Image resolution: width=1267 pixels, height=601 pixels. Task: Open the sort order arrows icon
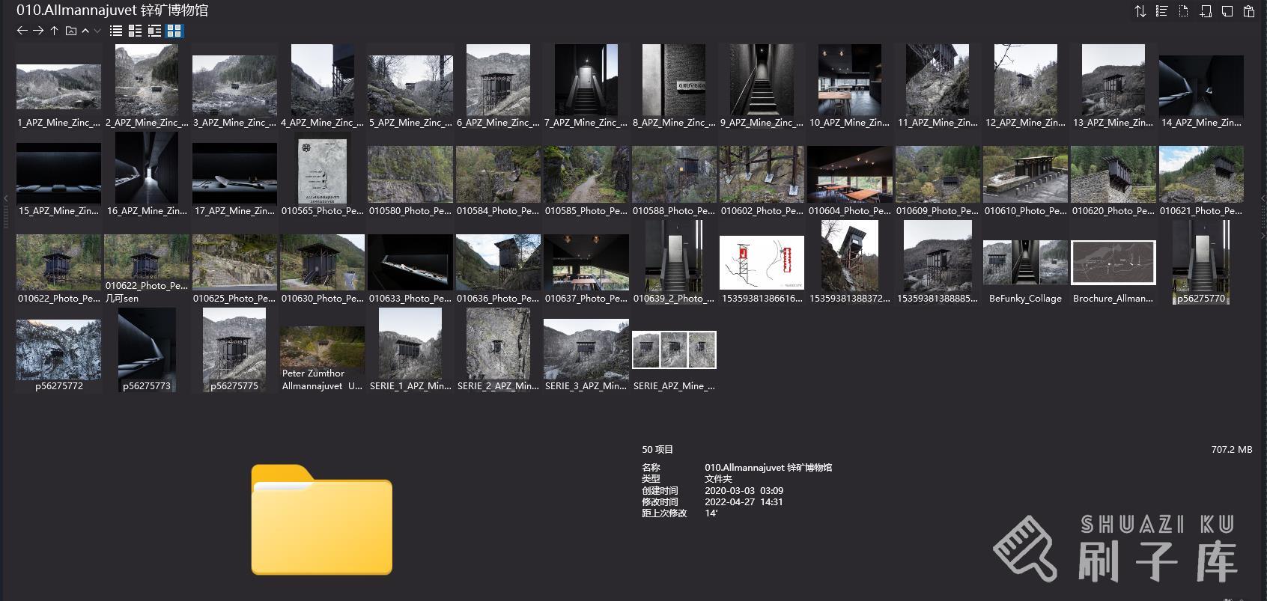point(1140,11)
